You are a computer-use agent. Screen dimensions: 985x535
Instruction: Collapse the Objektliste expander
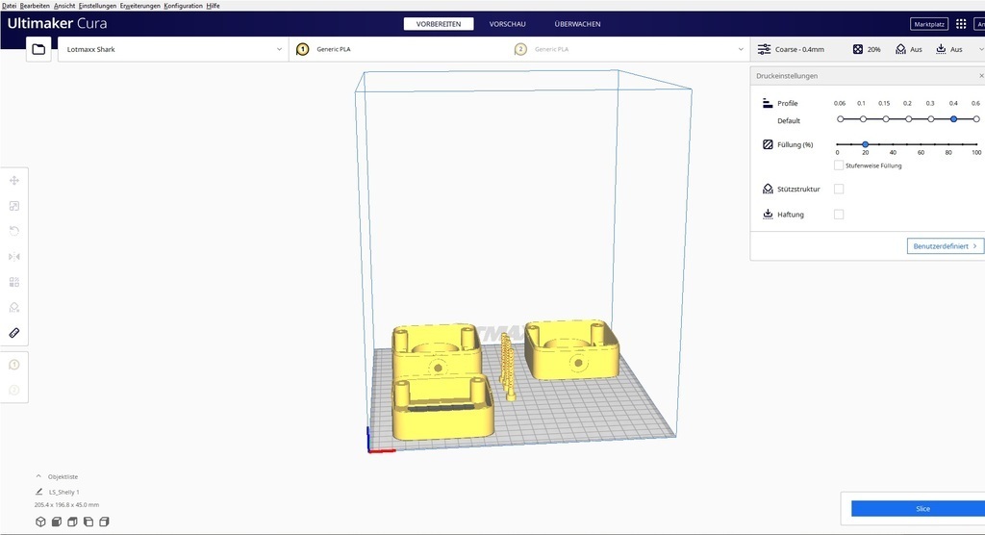[38, 476]
